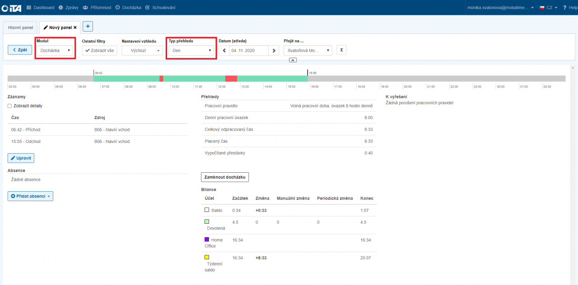Collapse filter bar with chevron up button

293,60
